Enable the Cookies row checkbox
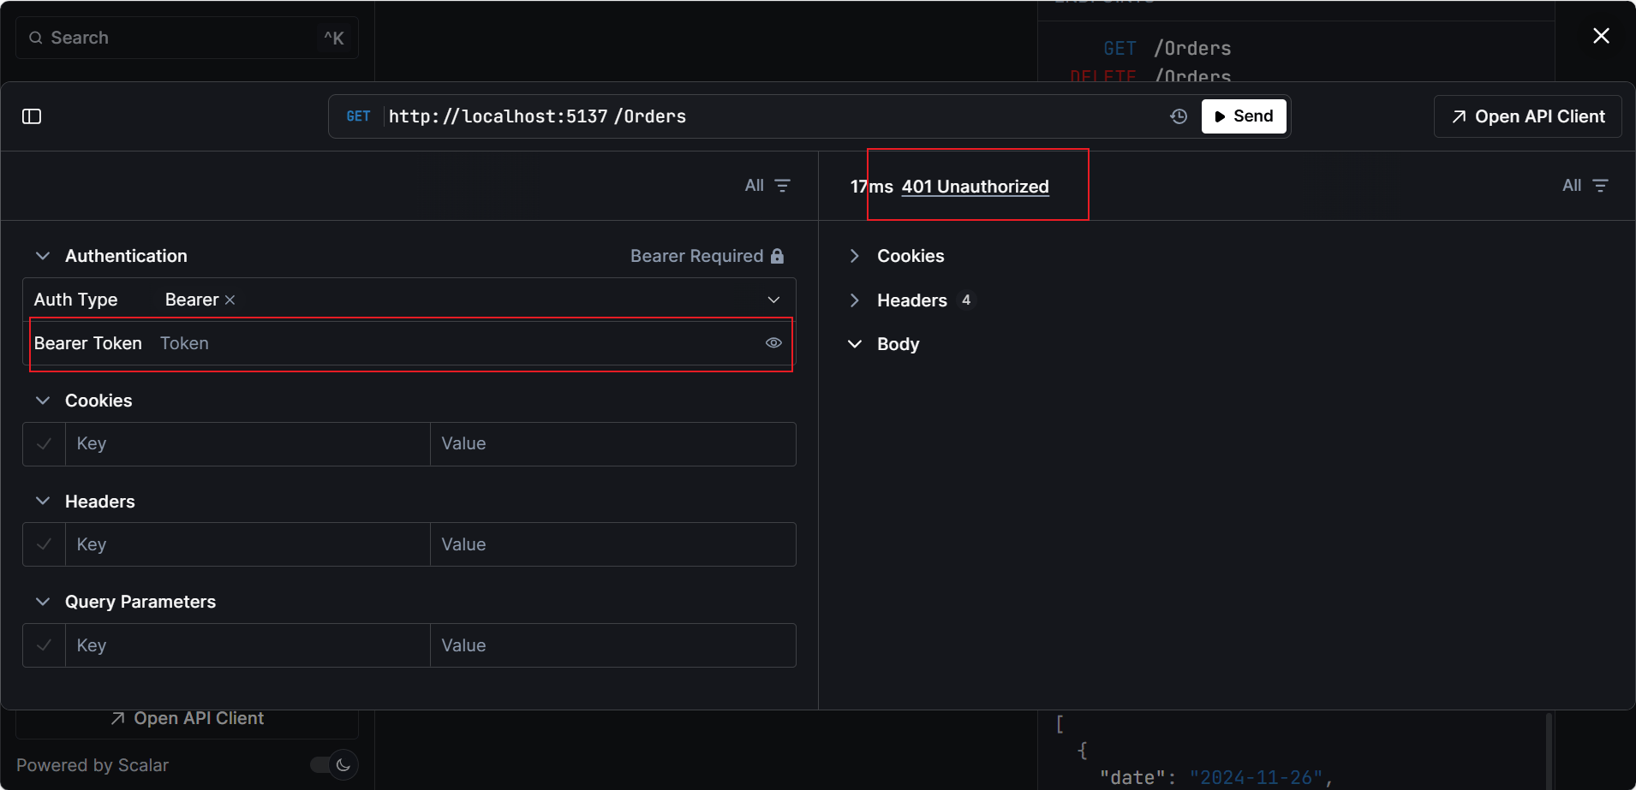 [x=45, y=444]
